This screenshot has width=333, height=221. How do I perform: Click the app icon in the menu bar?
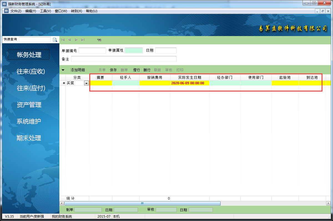6,11
